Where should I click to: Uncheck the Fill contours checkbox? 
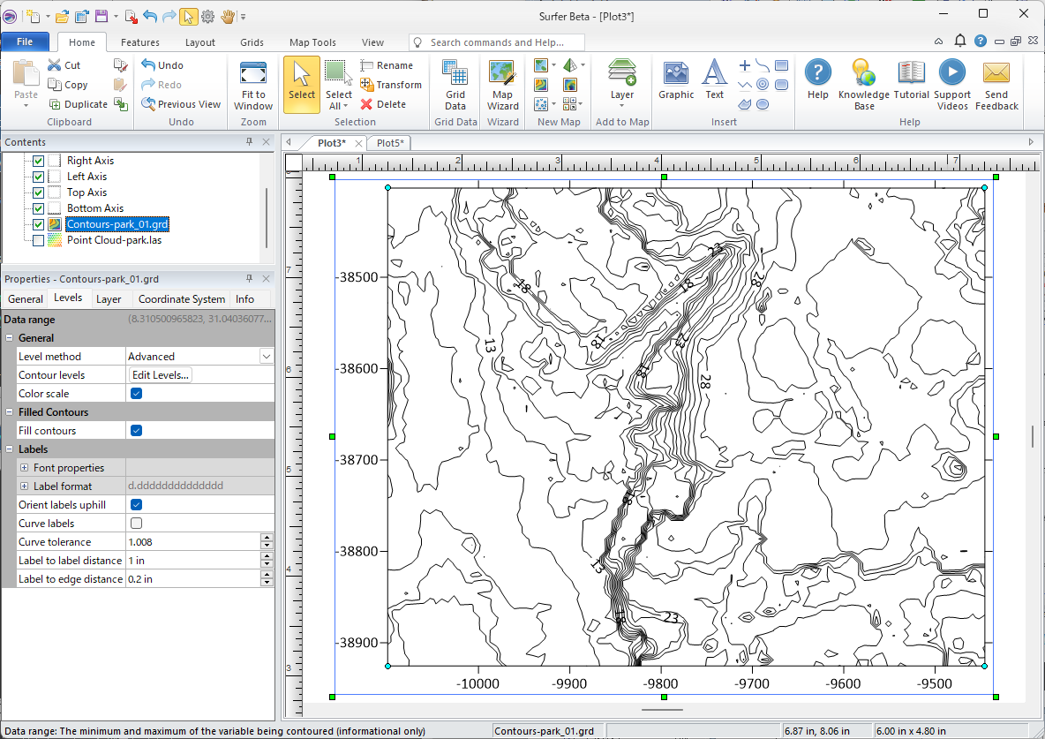point(137,431)
